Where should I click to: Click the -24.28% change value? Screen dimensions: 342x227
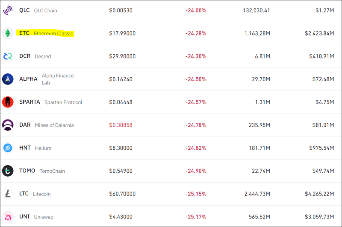pos(196,33)
